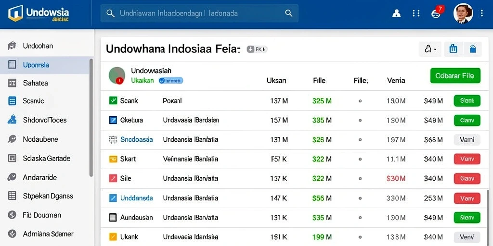Open Scanuc in the sidebar
The height and width of the screenshot is (246, 493).
tap(33, 101)
